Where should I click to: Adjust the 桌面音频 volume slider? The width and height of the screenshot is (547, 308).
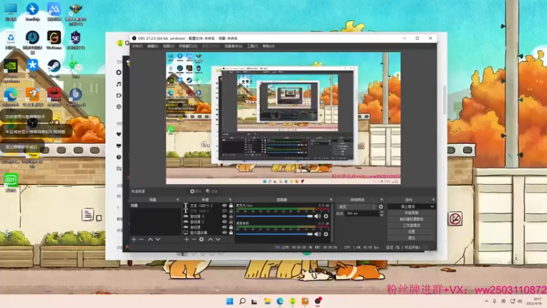click(x=275, y=234)
